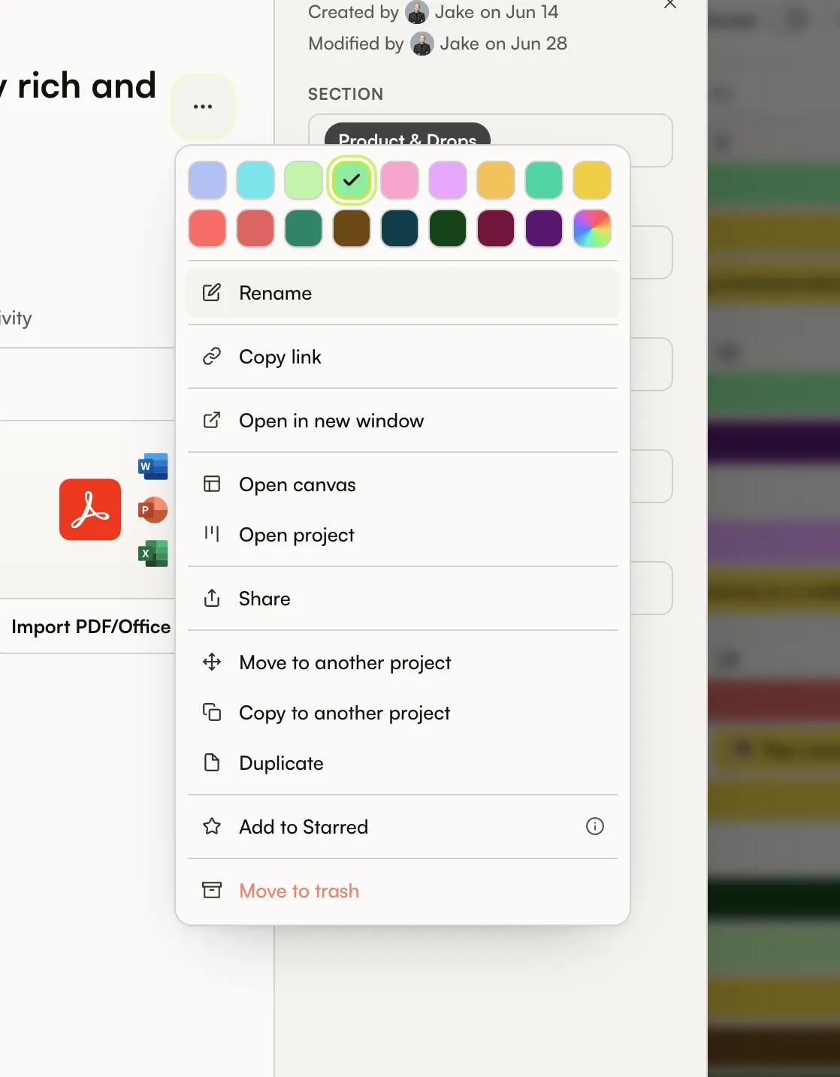
Task: Click the chain link icon for Copy link
Action: coord(212,356)
